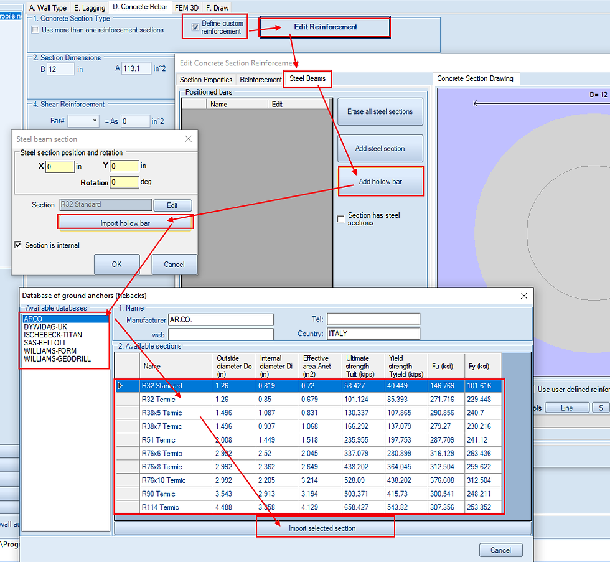This screenshot has height=562, width=610.
Task: Click the Fy (ksi) column header
Action: 483,366
